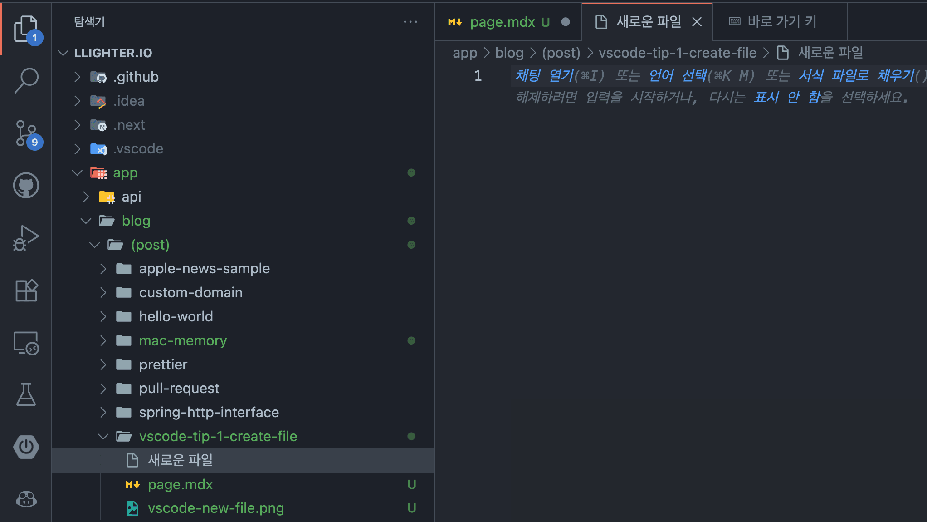Open the Run and Debug view
927x522 pixels.
(26, 237)
